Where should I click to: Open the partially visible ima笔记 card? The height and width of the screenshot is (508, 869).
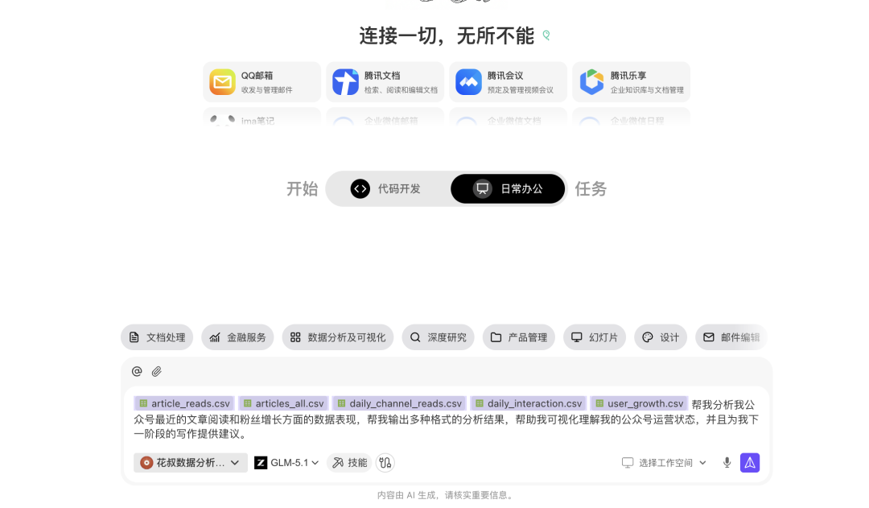(x=262, y=117)
